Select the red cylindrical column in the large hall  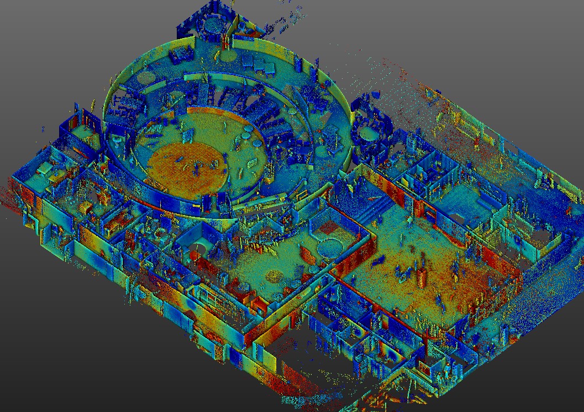(x=422, y=277)
